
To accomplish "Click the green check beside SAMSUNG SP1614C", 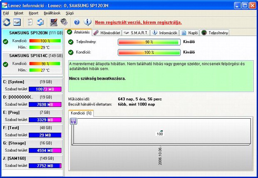I will coord(5,64).
